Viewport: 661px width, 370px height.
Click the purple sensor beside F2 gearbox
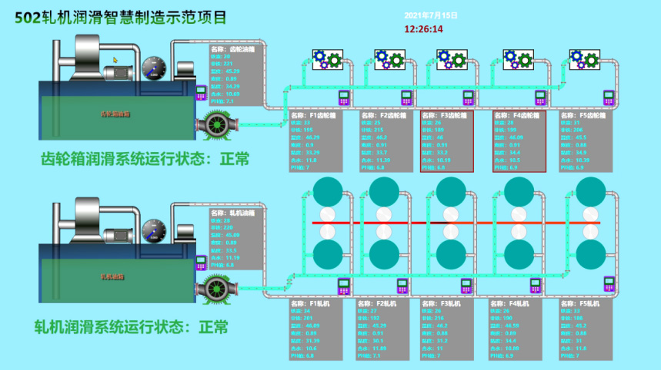coord(406,97)
